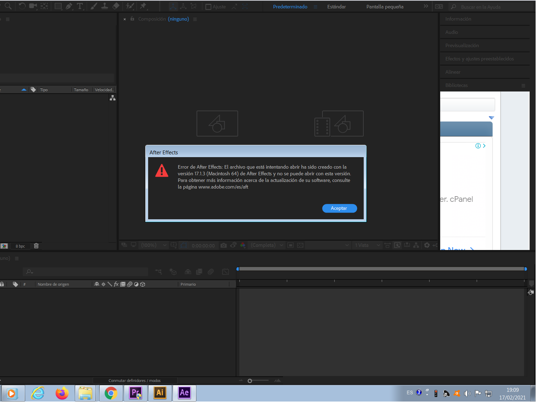Select the Rectangle shape tool
559x419 pixels.
click(x=58, y=6)
